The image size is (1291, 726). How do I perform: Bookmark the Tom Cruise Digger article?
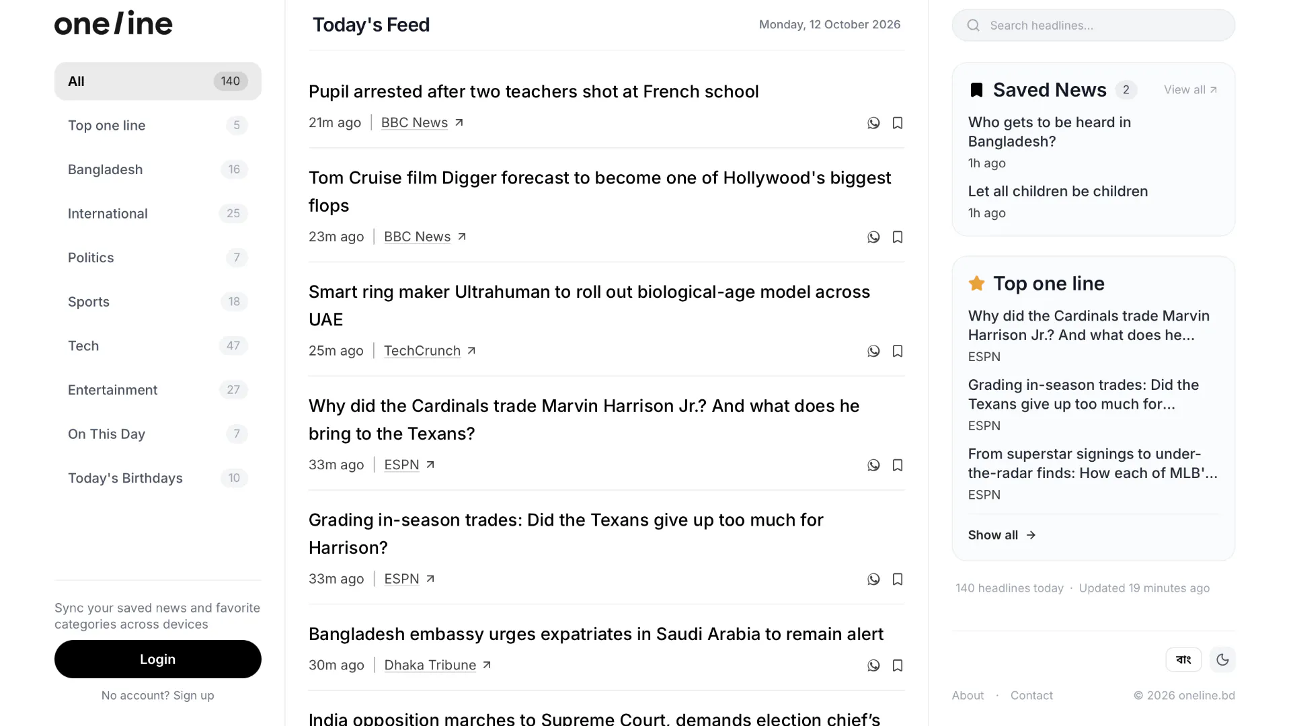click(x=898, y=237)
